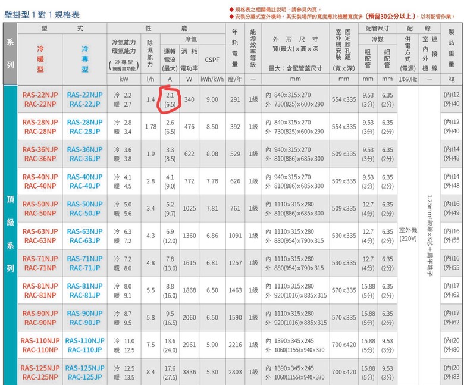Click kWh/kWh unit label

212,79
